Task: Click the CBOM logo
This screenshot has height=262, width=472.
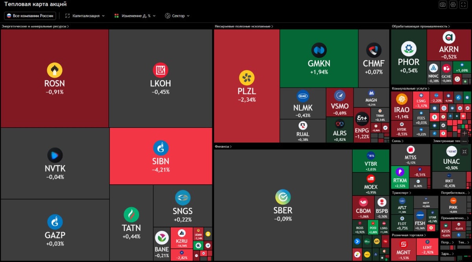Action: [363, 202]
